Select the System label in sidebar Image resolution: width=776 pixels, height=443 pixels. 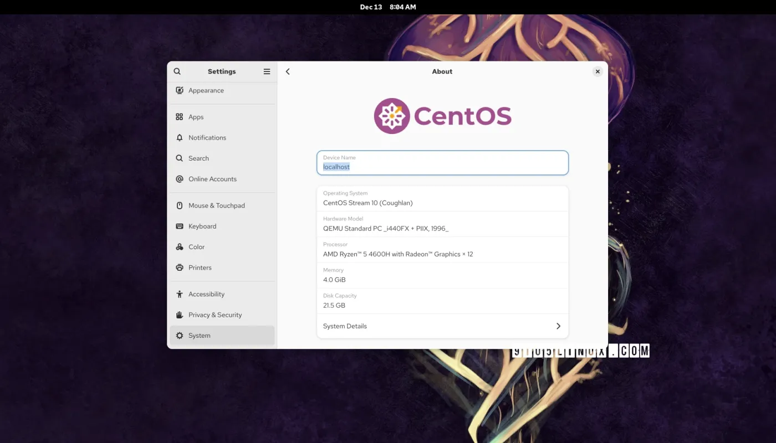(x=199, y=336)
